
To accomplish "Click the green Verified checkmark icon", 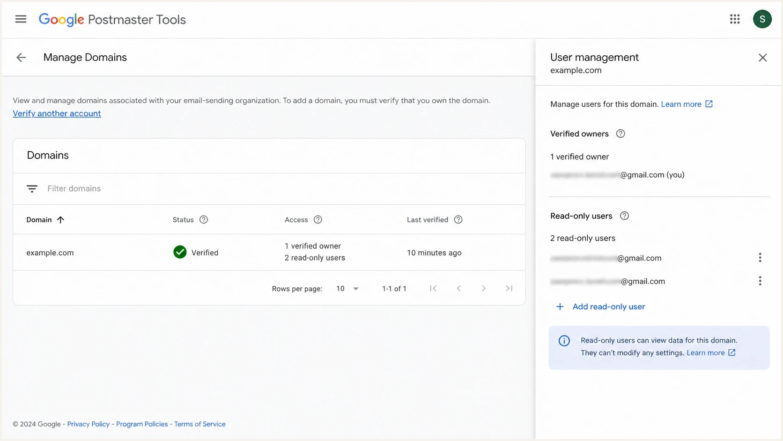I will [180, 252].
